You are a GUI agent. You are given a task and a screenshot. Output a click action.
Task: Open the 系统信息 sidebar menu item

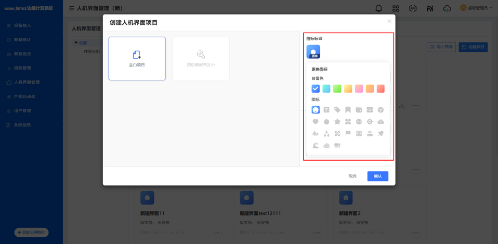31,125
